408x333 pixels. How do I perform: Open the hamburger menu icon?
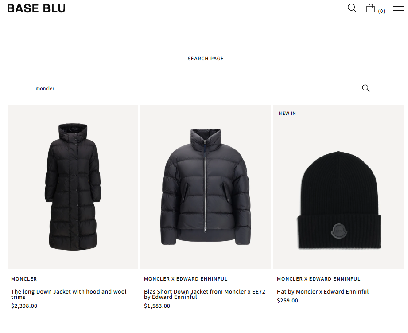[398, 8]
